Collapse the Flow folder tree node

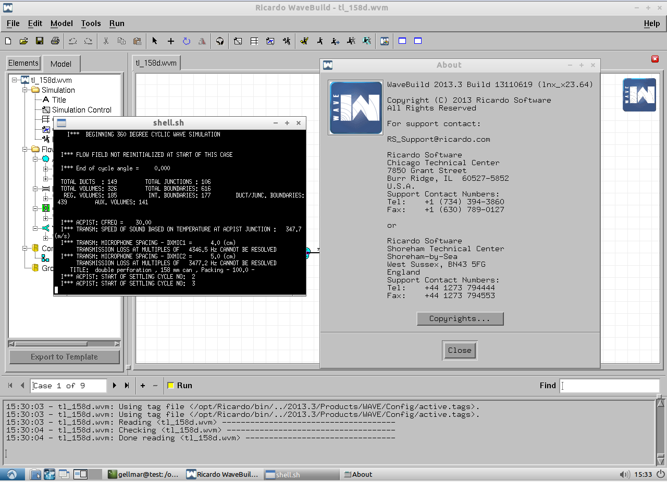(25, 150)
